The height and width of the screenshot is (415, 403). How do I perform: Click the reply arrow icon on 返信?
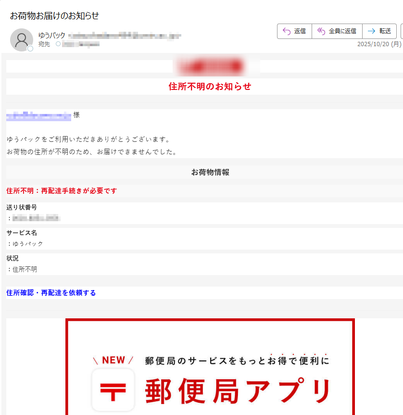point(286,31)
